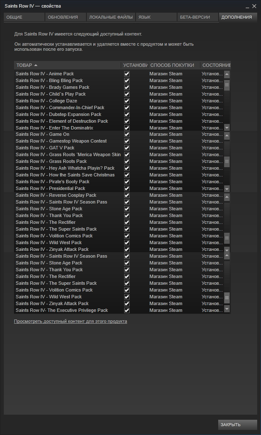Click the scroll-up arrow beside the Anime Pack row
Viewport: 261px width, 435px height.
pos(227,74)
